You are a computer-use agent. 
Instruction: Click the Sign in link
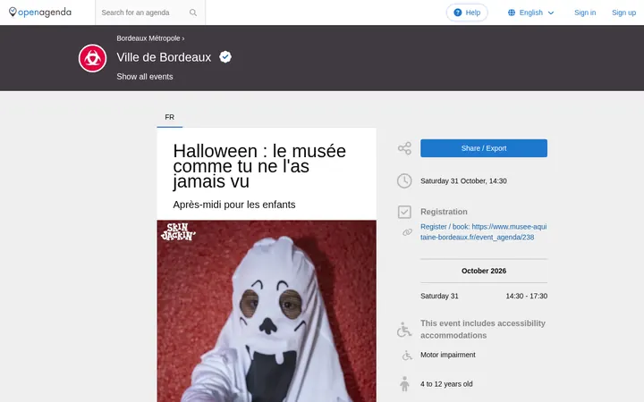click(x=585, y=13)
